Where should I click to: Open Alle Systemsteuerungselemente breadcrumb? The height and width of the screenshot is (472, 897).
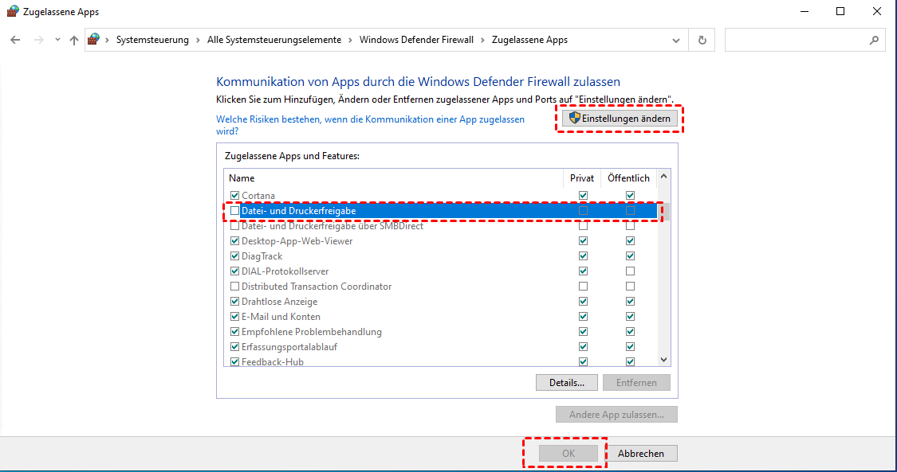pyautogui.click(x=274, y=40)
